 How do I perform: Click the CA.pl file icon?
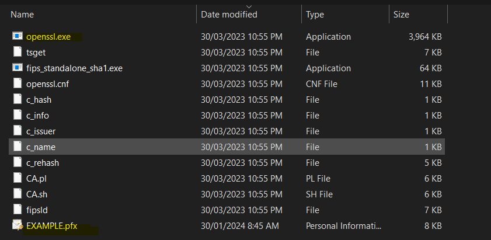[x=18, y=178]
